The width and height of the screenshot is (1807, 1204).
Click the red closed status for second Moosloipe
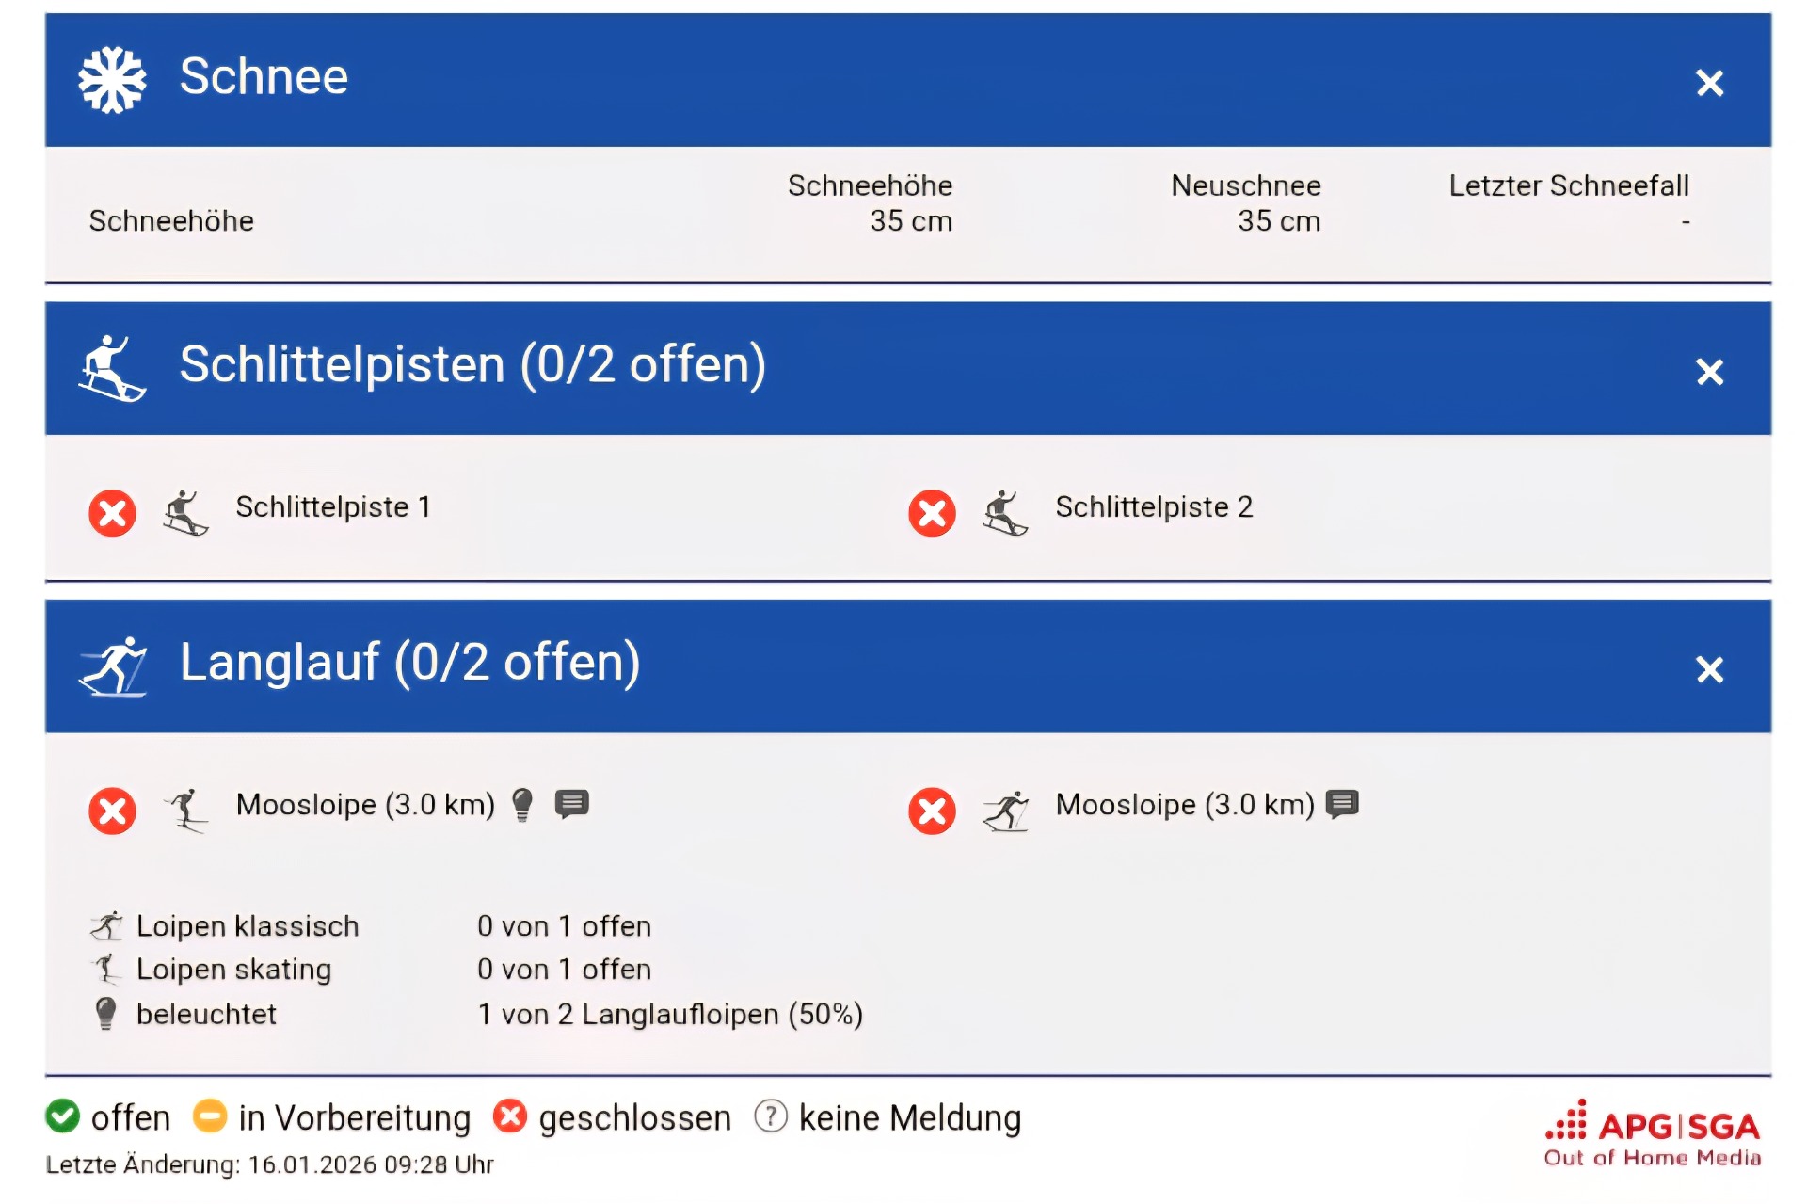pos(932,811)
